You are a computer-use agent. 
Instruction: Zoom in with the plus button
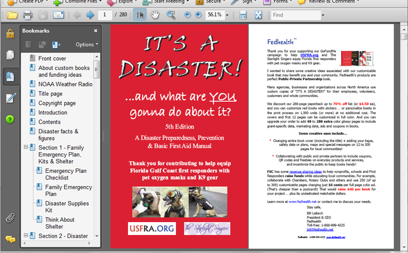(x=198, y=15)
